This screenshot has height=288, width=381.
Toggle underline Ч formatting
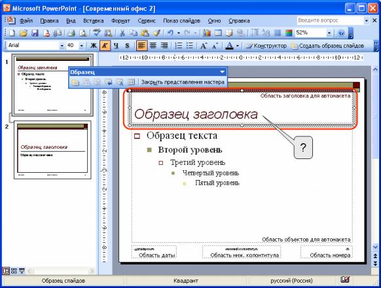click(116, 45)
